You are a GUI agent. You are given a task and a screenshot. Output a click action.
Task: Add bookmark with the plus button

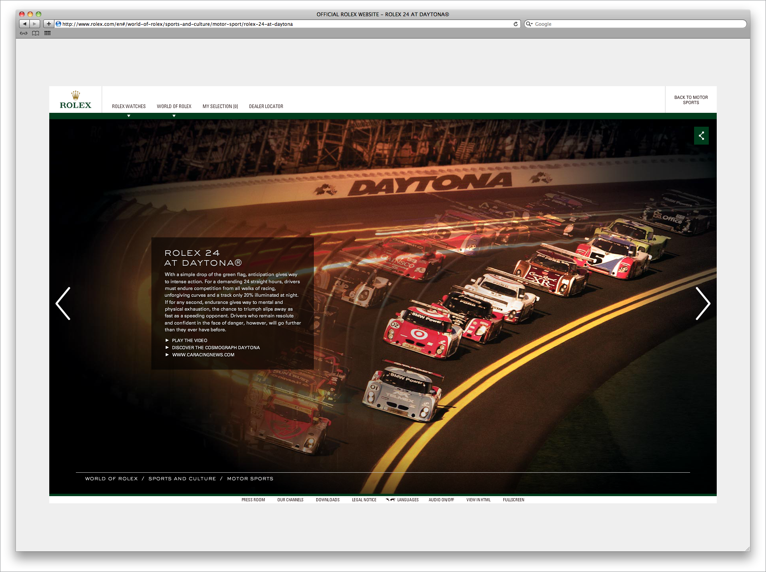[x=49, y=24]
